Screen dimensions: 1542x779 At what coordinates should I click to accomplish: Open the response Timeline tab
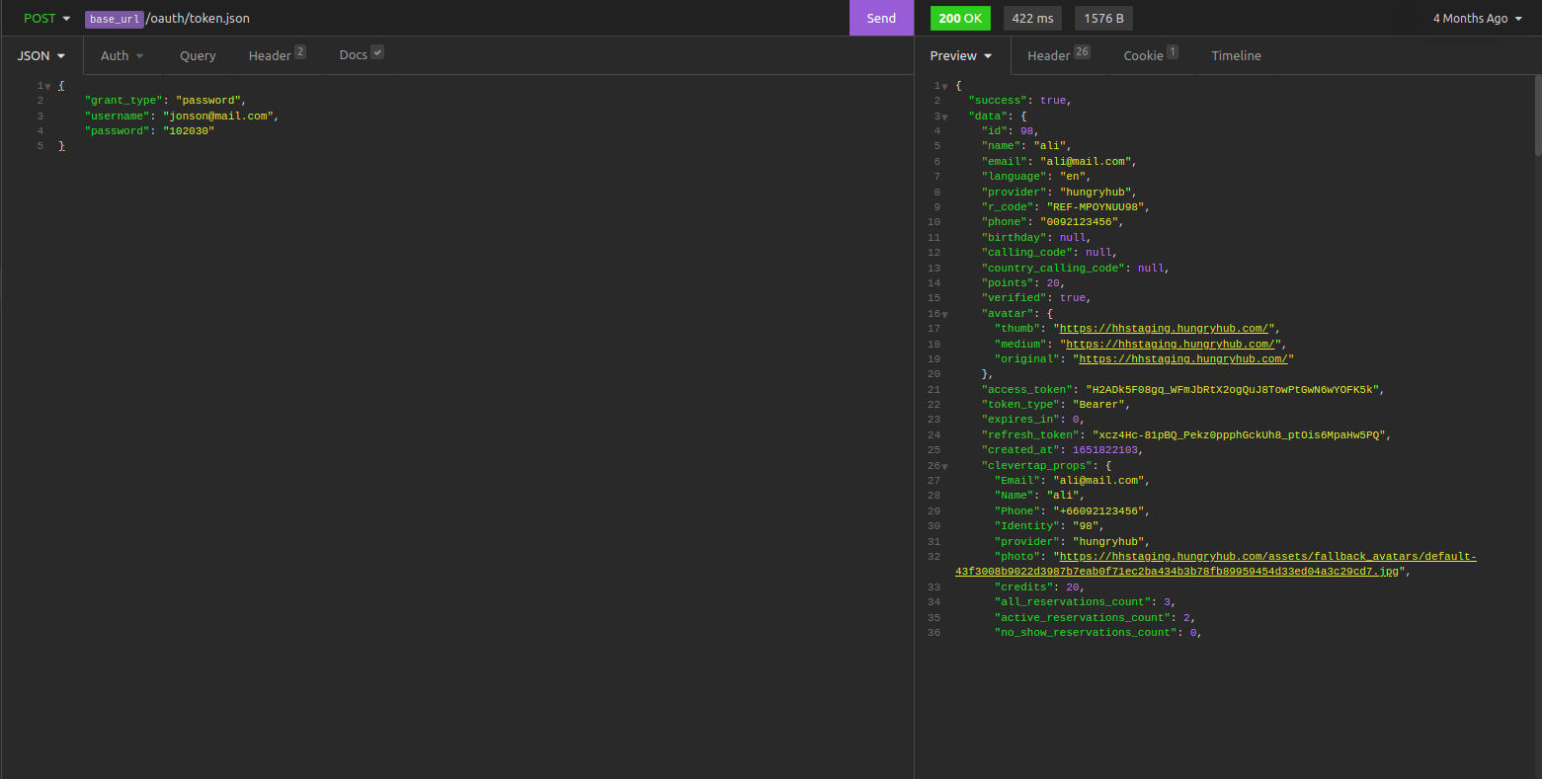(x=1236, y=55)
